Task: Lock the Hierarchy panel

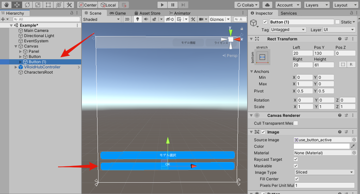Action: (x=72, y=13)
